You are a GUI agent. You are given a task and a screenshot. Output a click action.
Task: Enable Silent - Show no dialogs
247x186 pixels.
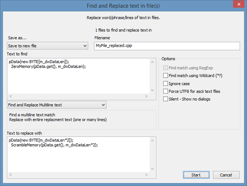[x=165, y=99]
